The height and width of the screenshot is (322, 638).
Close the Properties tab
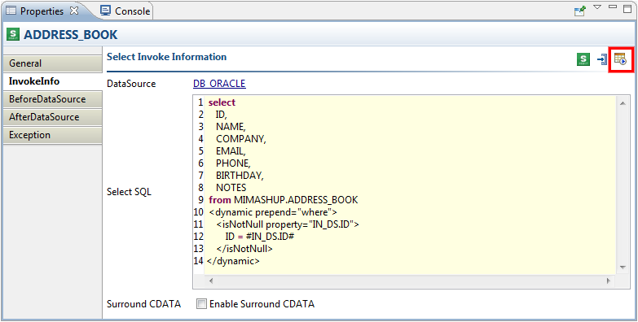coord(74,11)
